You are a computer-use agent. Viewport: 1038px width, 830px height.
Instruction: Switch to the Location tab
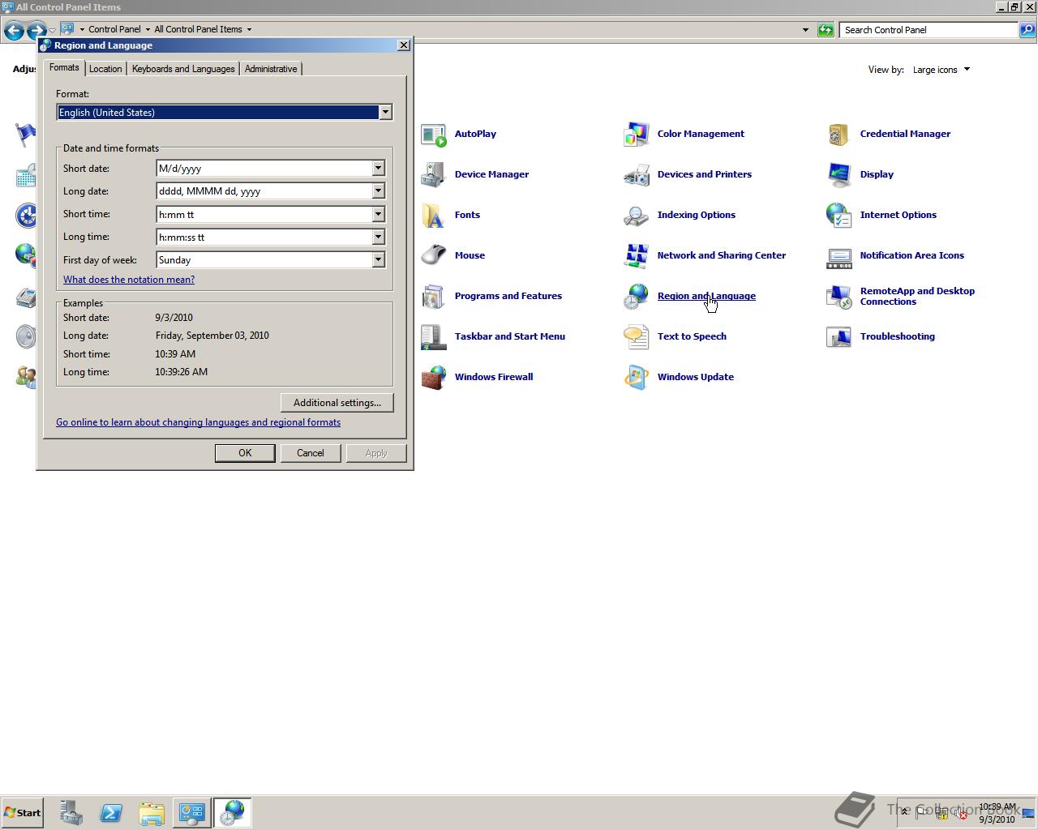105,69
